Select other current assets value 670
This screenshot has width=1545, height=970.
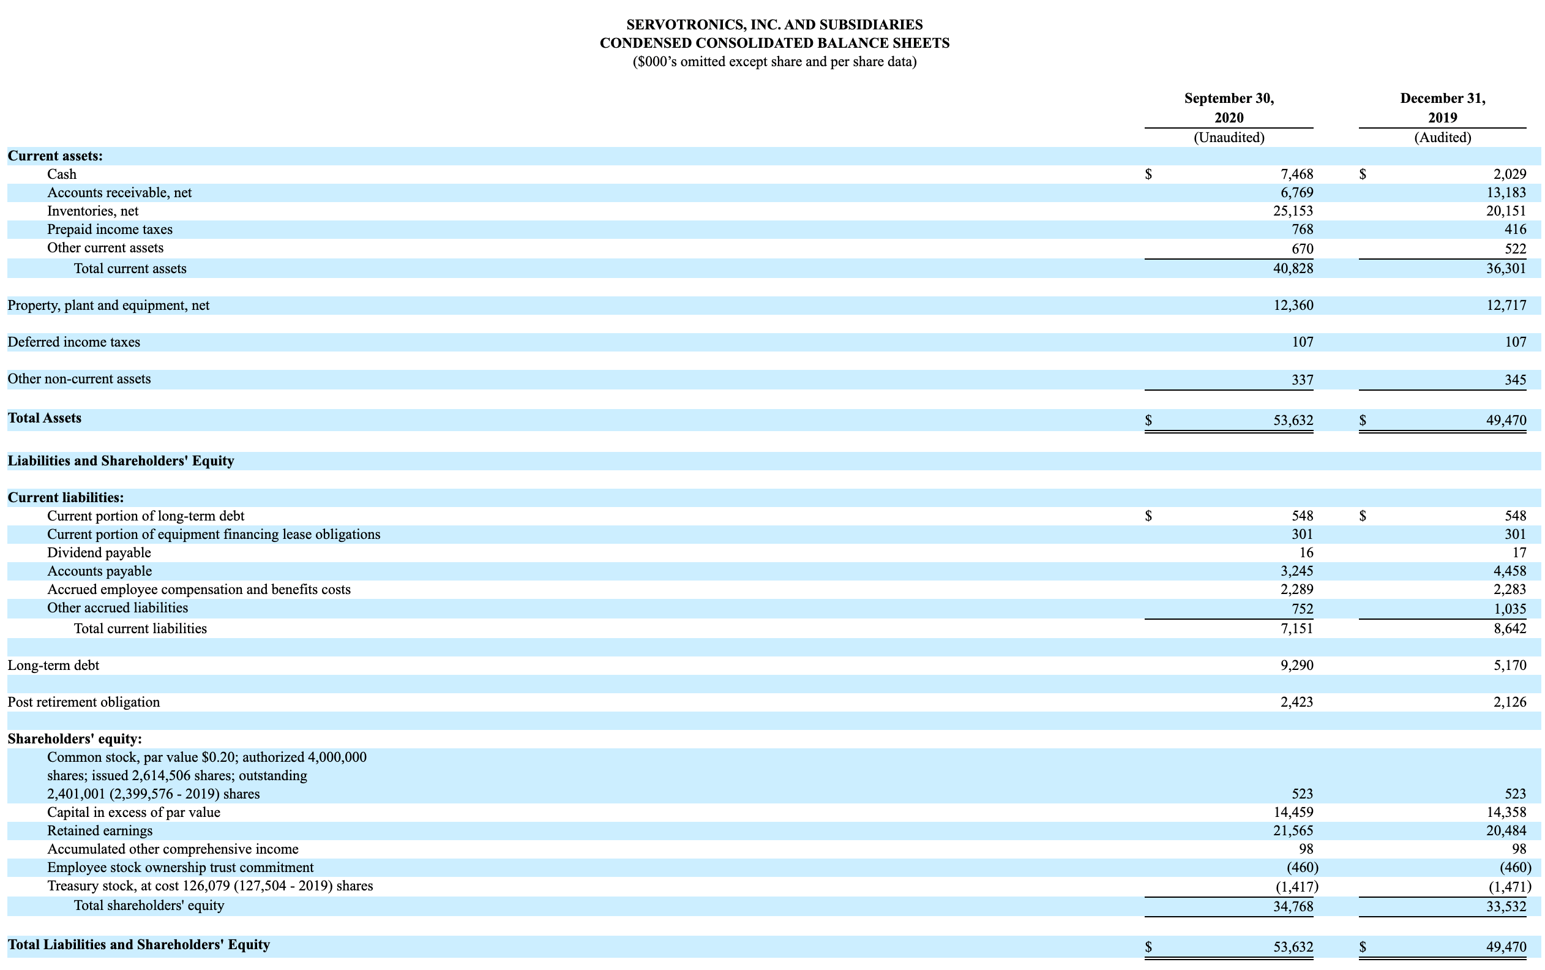pos(1302,249)
